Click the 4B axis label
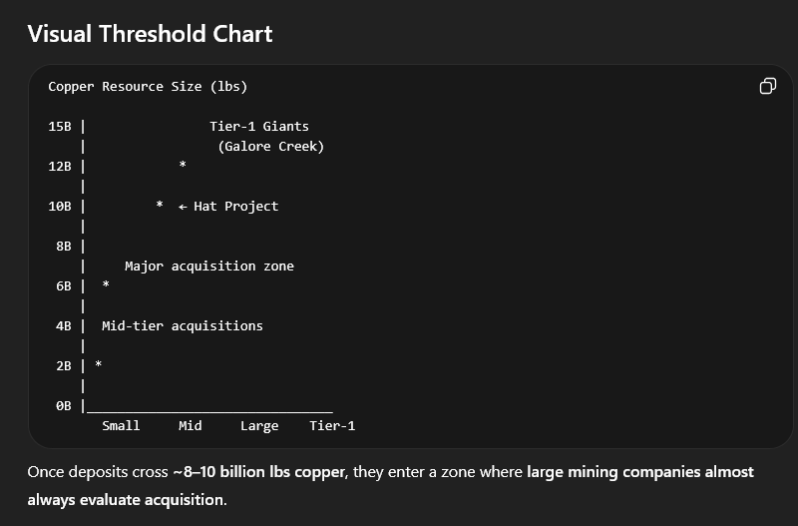The height and width of the screenshot is (526, 798). tap(64, 326)
